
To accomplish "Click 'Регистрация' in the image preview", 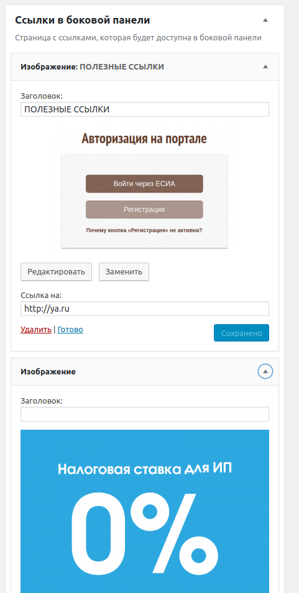I will 144,209.
